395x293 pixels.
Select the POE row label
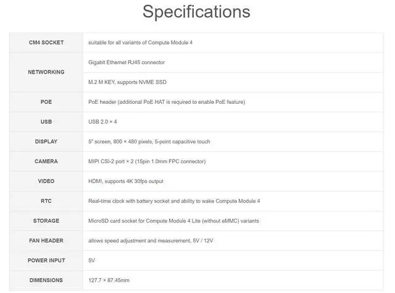(46, 102)
